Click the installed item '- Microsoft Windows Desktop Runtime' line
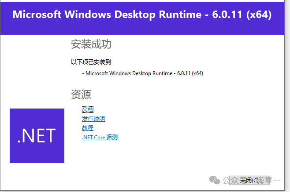This screenshot has height=192, width=290. [x=143, y=73]
